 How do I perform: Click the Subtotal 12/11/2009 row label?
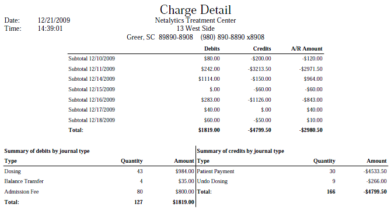[92, 69]
